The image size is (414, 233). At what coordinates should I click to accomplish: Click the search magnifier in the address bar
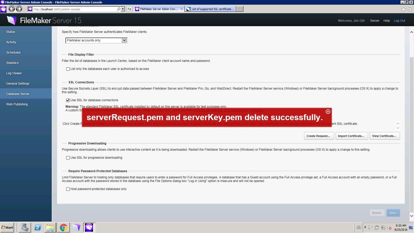pos(119,9)
